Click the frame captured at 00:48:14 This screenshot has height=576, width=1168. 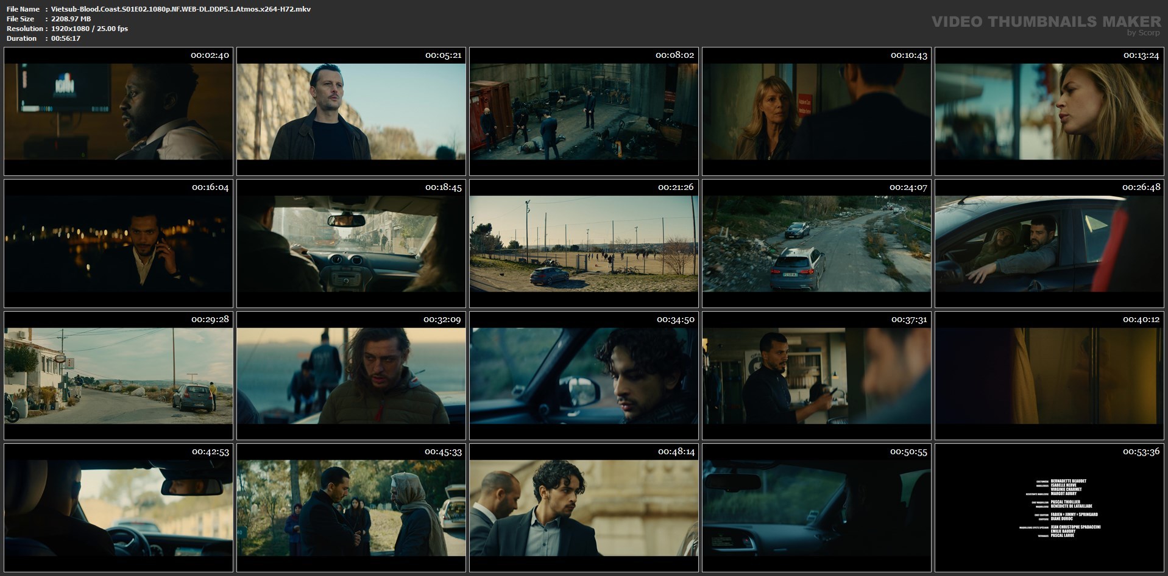tap(584, 508)
